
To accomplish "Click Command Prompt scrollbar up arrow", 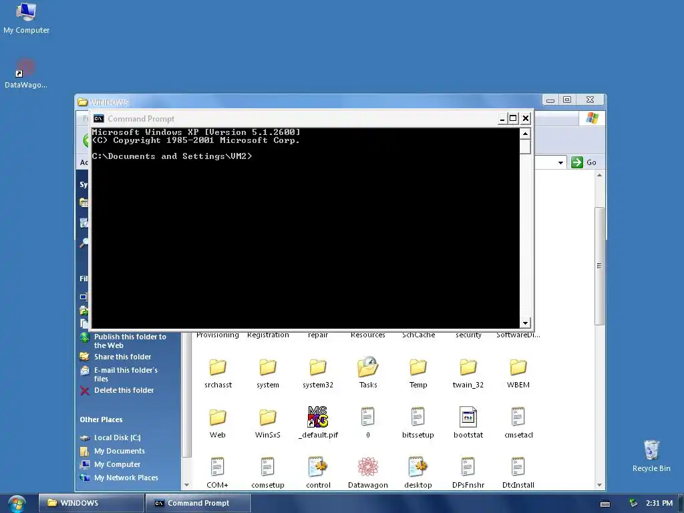I will coord(525,134).
